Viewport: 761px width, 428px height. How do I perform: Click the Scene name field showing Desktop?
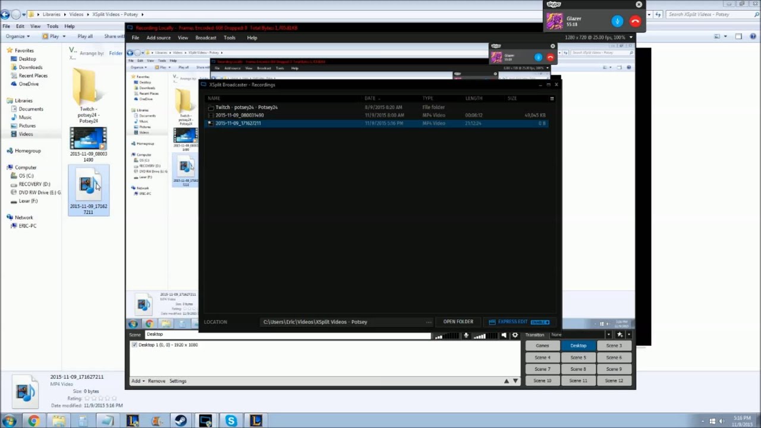(288, 335)
